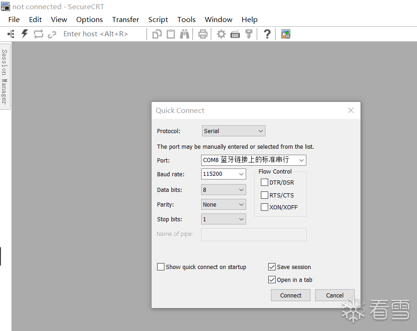
Task: Open the Help menu
Action: (249, 20)
